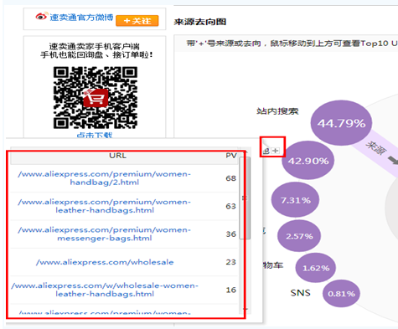The height and width of the screenshot is (329, 398).
Task: Click the 2.57% purple bubble
Action: click(x=299, y=236)
